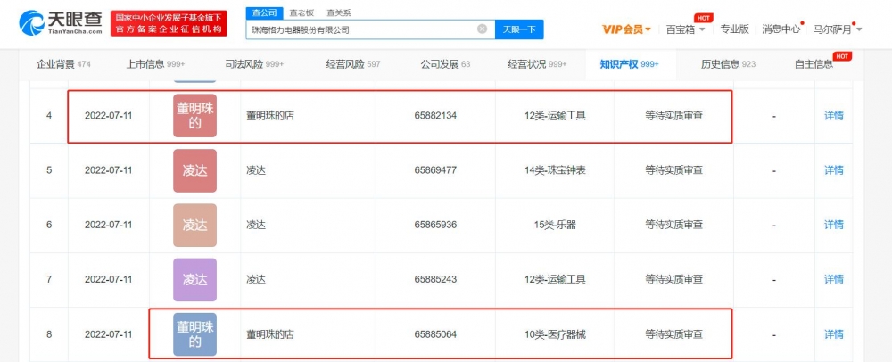Switch to the 知识产权 tab
Screen dimensions: 892x362
629,64
